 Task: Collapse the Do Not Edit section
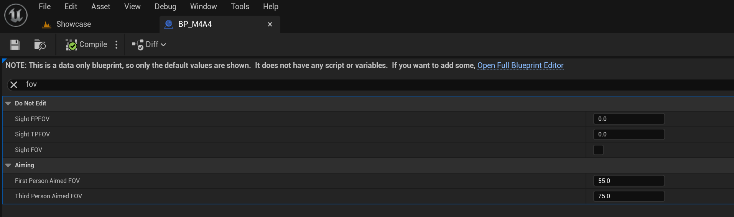8,104
